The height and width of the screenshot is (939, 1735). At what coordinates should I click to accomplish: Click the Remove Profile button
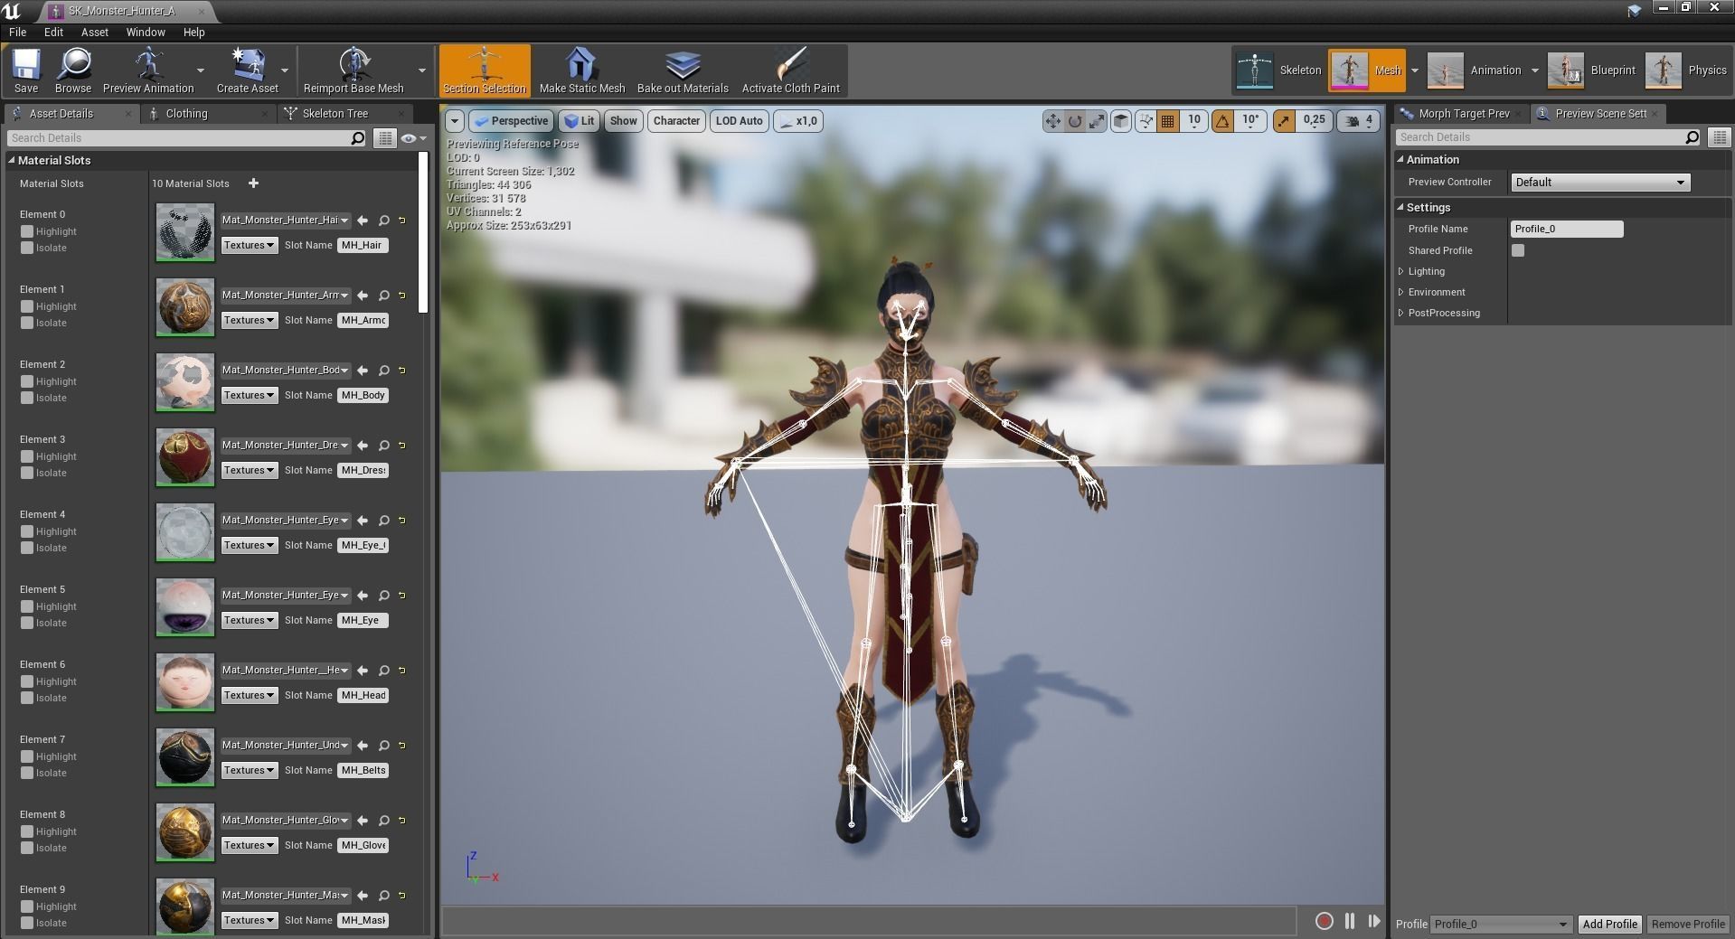tap(1688, 924)
